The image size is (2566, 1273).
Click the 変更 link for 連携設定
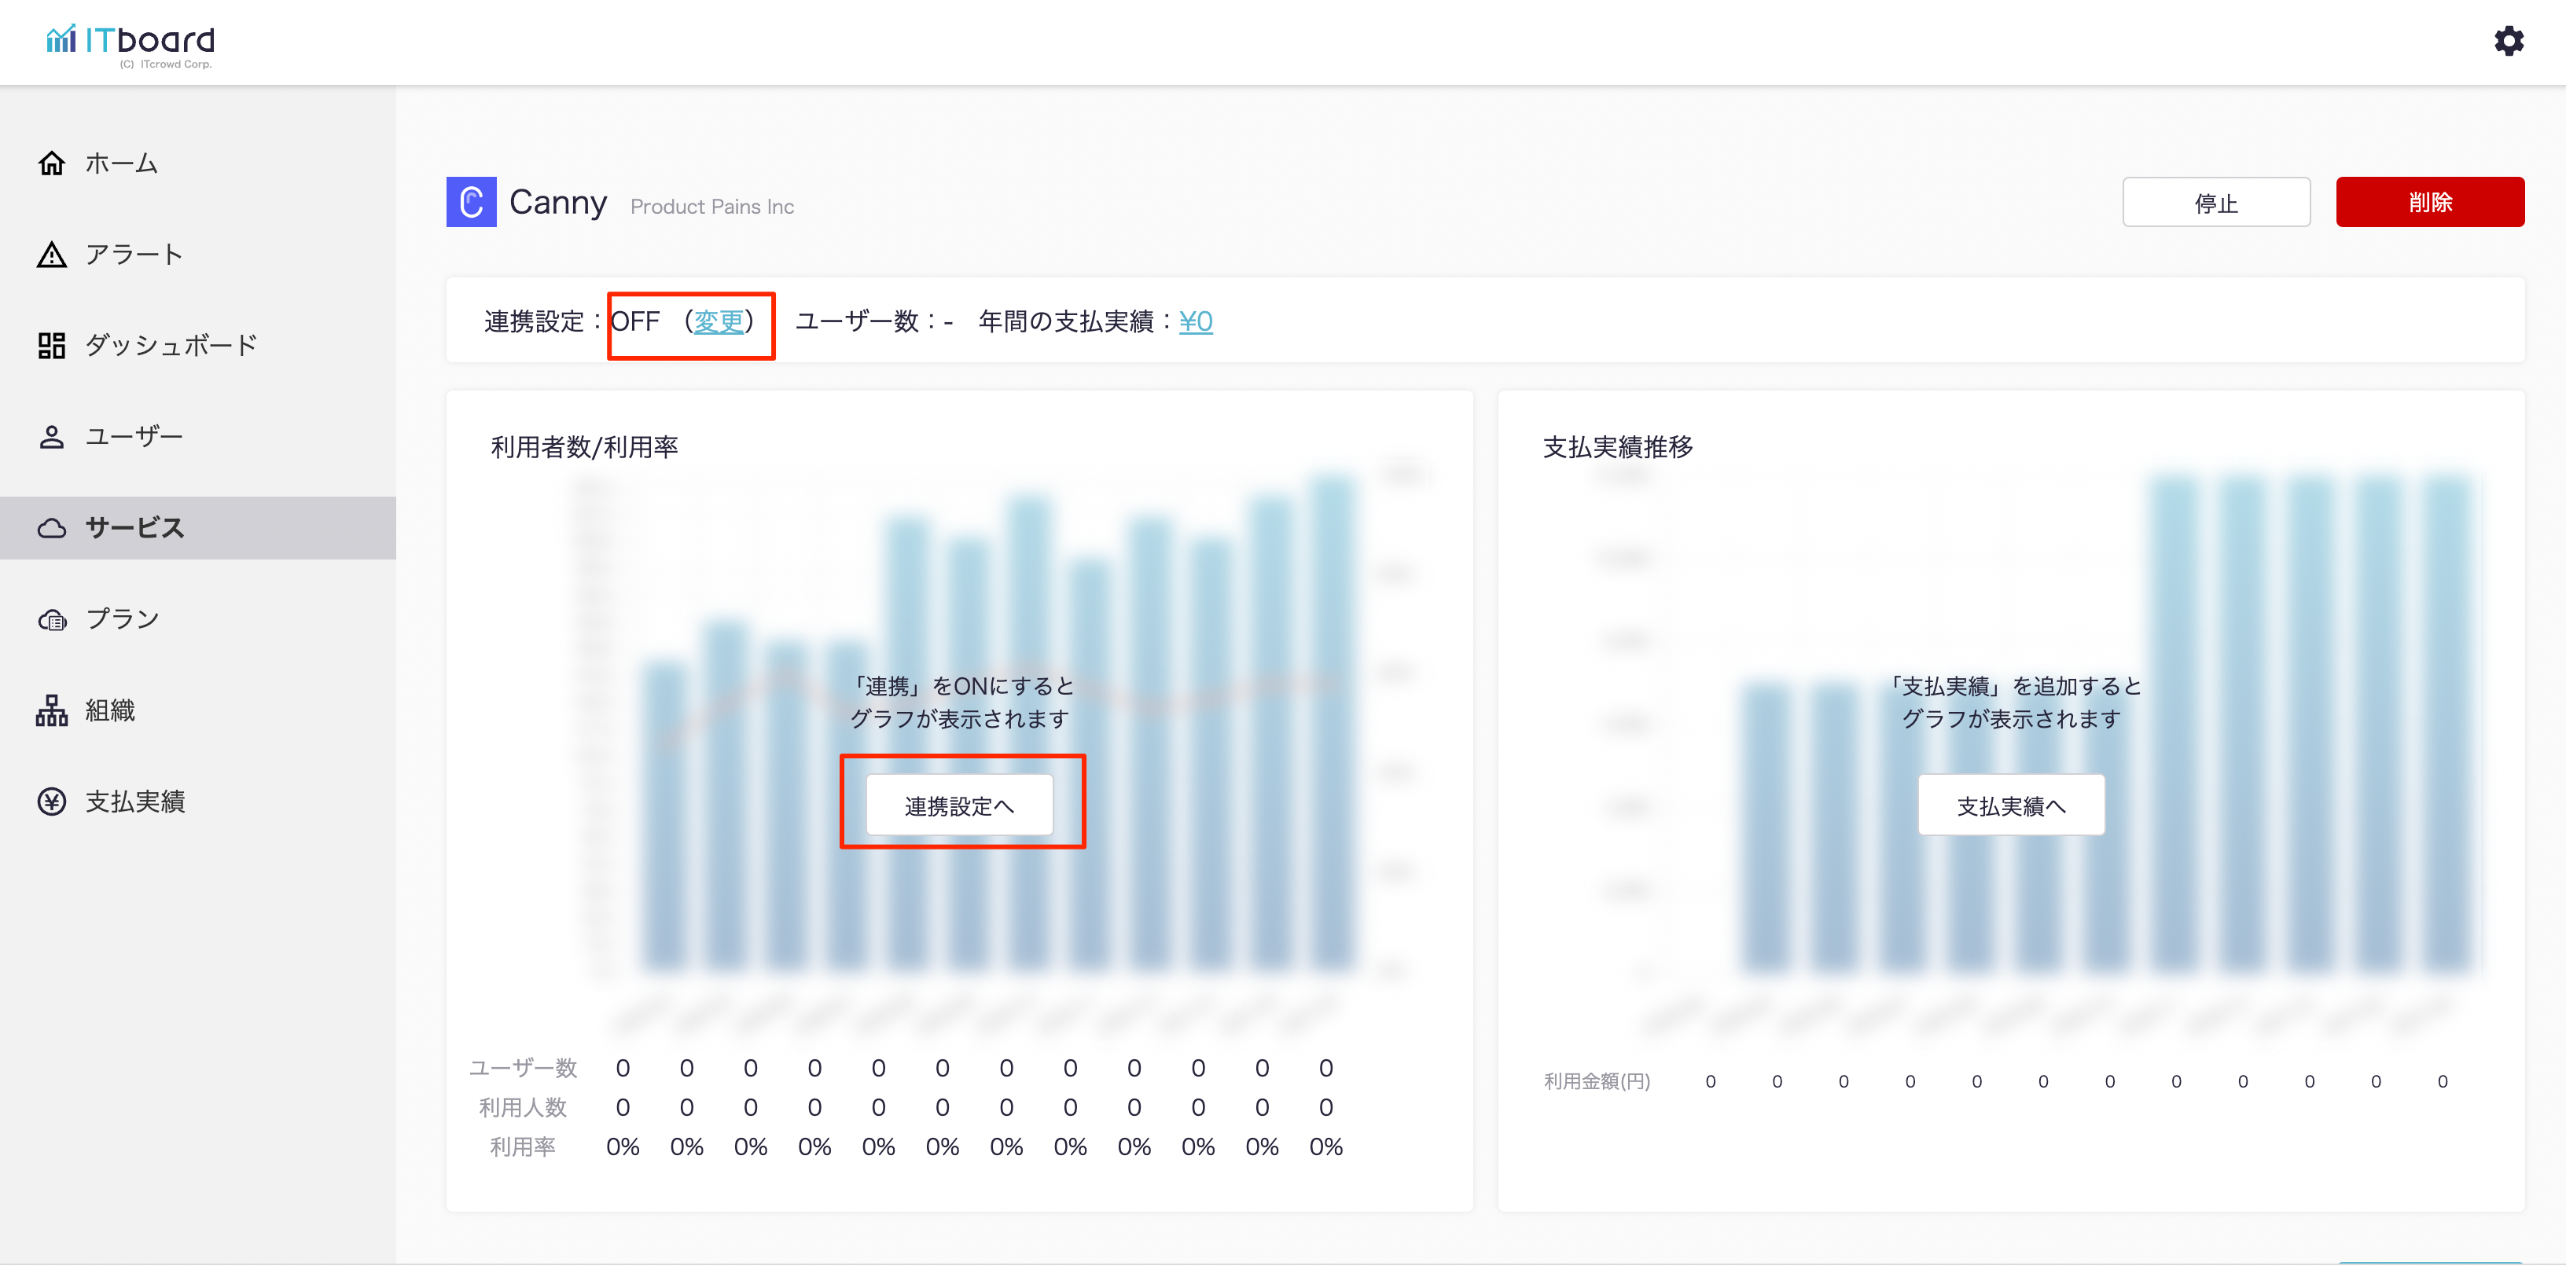[719, 321]
